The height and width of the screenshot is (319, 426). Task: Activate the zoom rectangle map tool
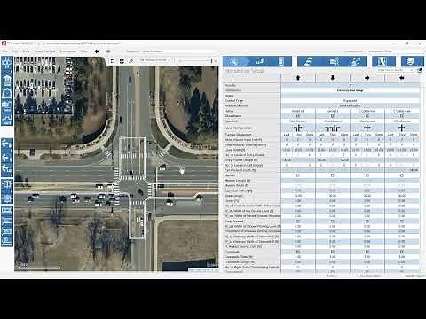click(x=113, y=61)
